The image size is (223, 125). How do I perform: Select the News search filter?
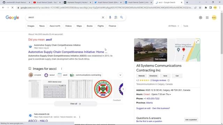point(42,26)
